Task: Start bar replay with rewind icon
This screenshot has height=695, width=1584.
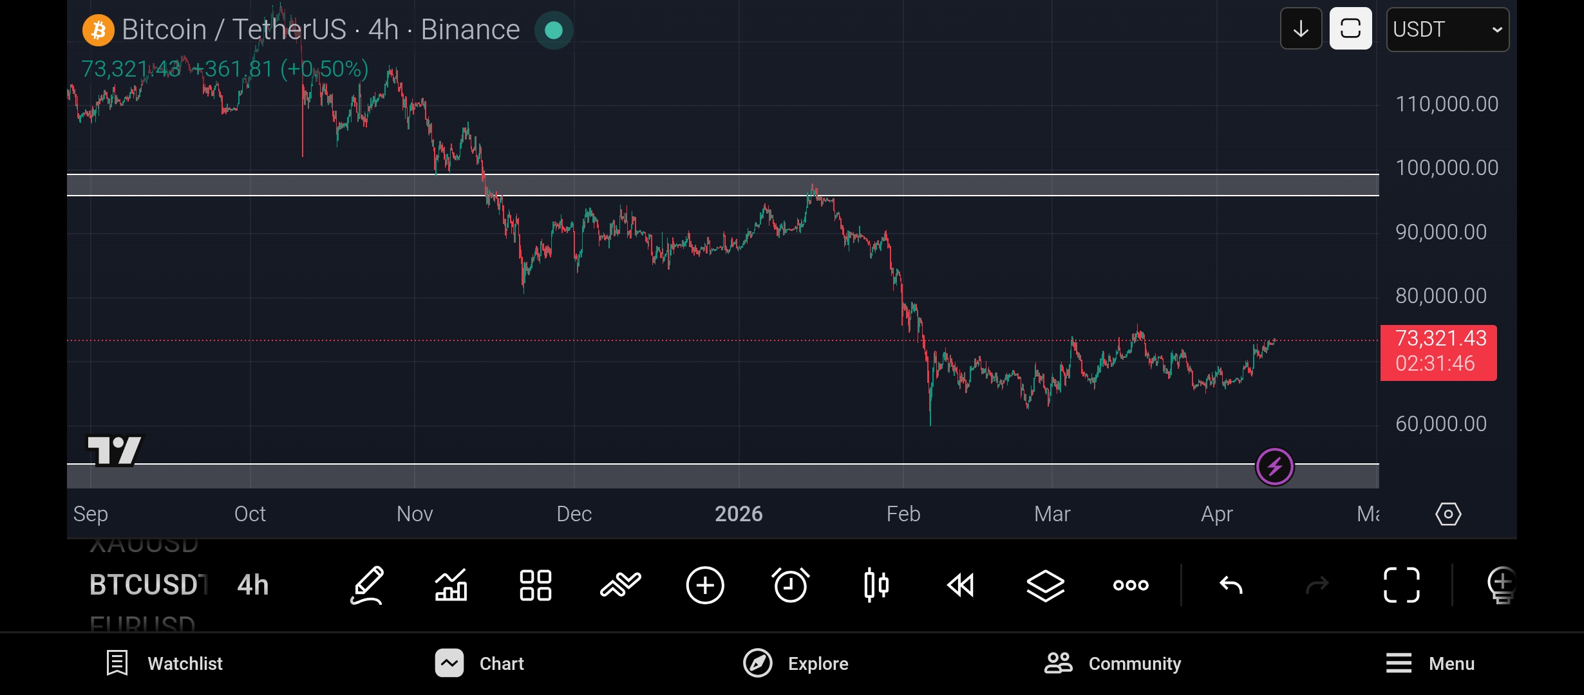Action: (x=961, y=585)
